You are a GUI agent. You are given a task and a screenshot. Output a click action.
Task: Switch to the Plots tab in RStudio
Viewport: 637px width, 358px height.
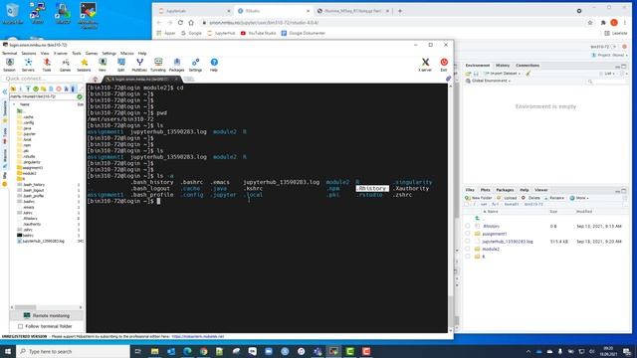485,190
